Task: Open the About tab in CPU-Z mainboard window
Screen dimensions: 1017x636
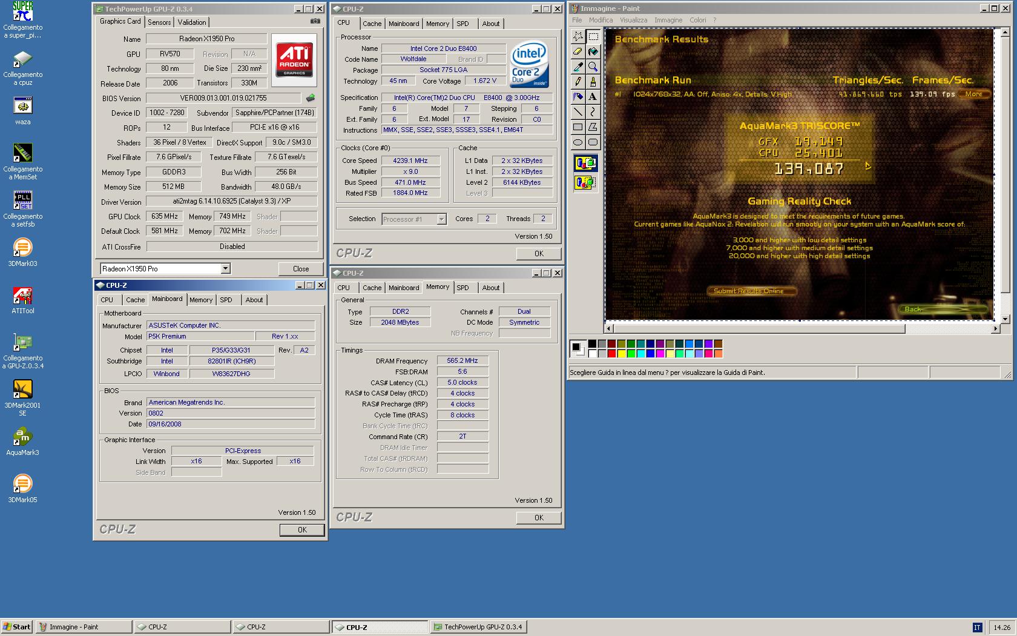Action: click(254, 300)
